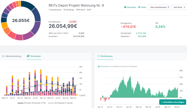Click the Teilen share arrow icon
The width and height of the screenshot is (187, 108).
click(139, 7)
